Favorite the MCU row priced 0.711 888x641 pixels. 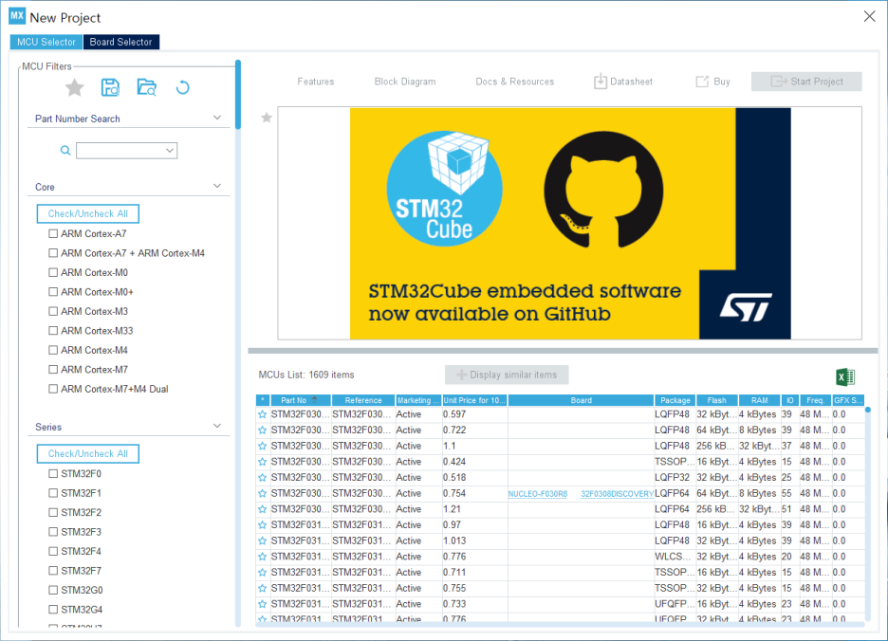point(262,573)
